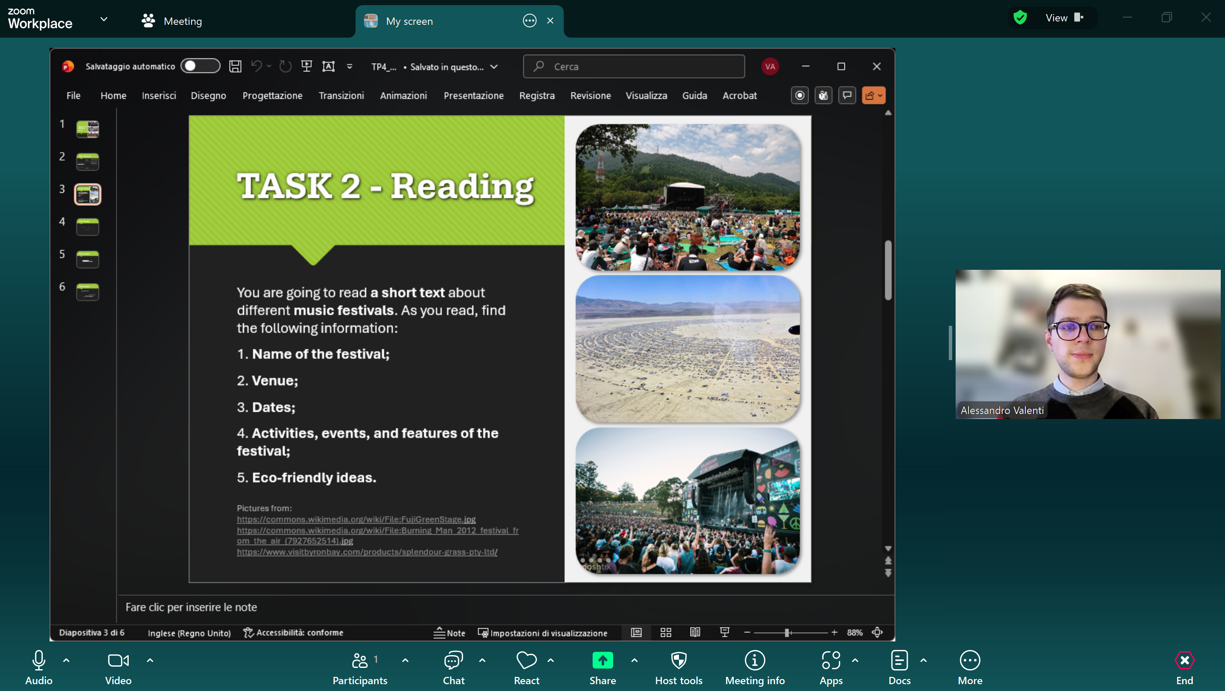The width and height of the screenshot is (1225, 691).
Task: Click the End meeting button
Action: pyautogui.click(x=1184, y=660)
